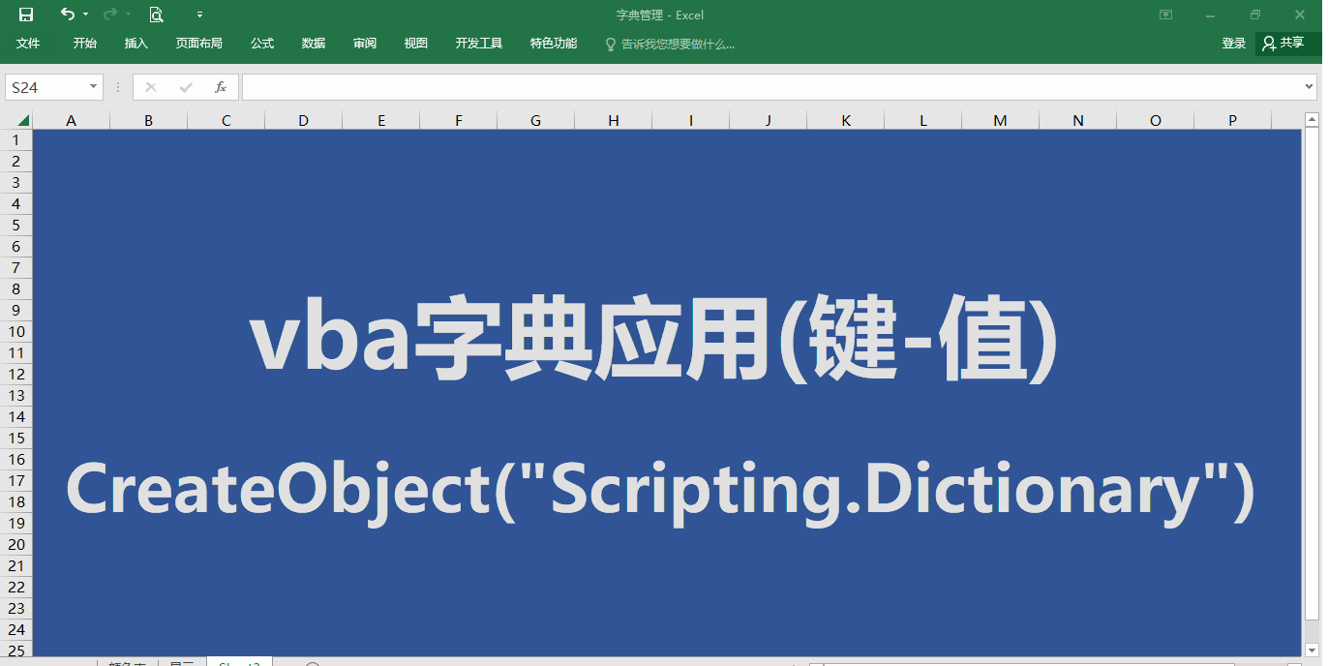The image size is (1328, 666).
Task: Click the redo arrow icon
Action: (x=109, y=15)
